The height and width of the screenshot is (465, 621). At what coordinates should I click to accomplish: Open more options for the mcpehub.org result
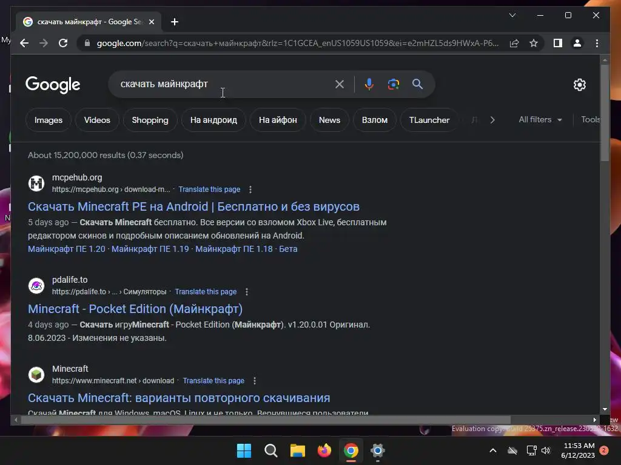click(x=250, y=190)
